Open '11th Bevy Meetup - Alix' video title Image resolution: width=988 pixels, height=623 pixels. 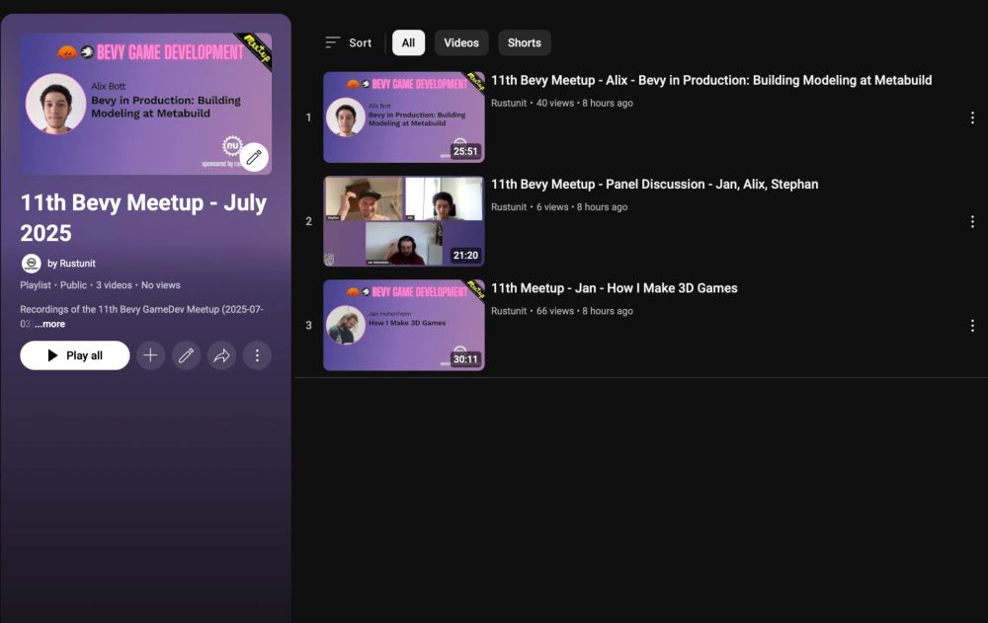click(711, 80)
